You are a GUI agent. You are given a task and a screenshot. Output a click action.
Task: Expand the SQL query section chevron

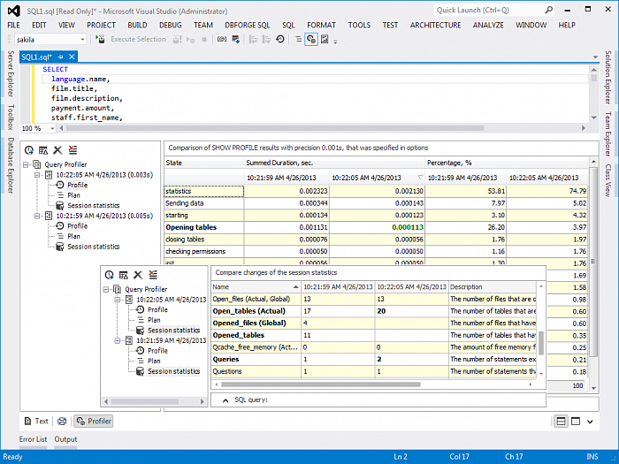tap(225, 400)
